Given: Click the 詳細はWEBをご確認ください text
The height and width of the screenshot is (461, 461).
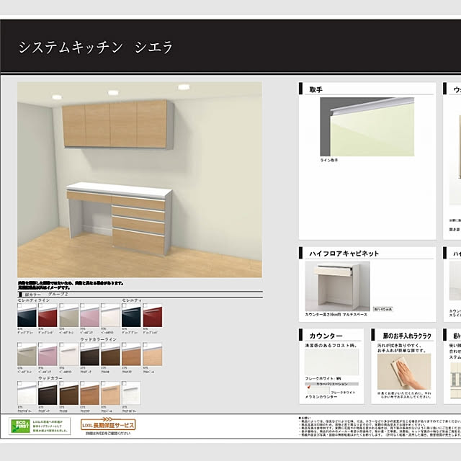Looking at the screenshot, I should pos(108,434).
